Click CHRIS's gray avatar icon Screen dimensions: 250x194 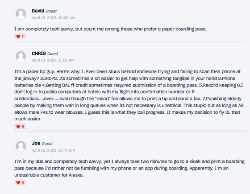(21, 56)
